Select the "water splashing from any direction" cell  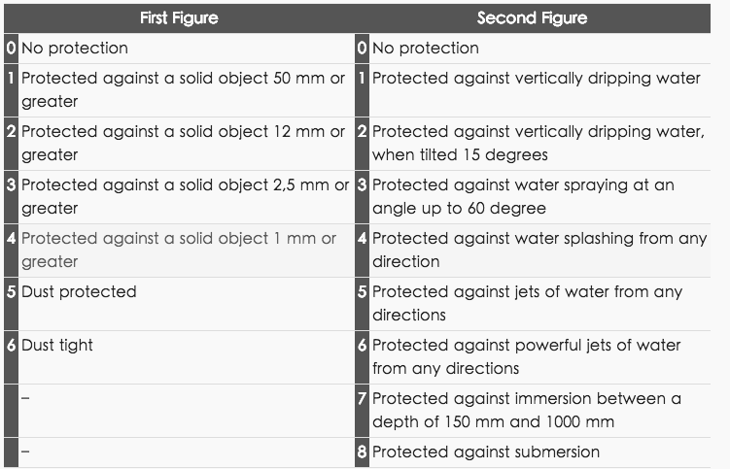click(x=539, y=250)
